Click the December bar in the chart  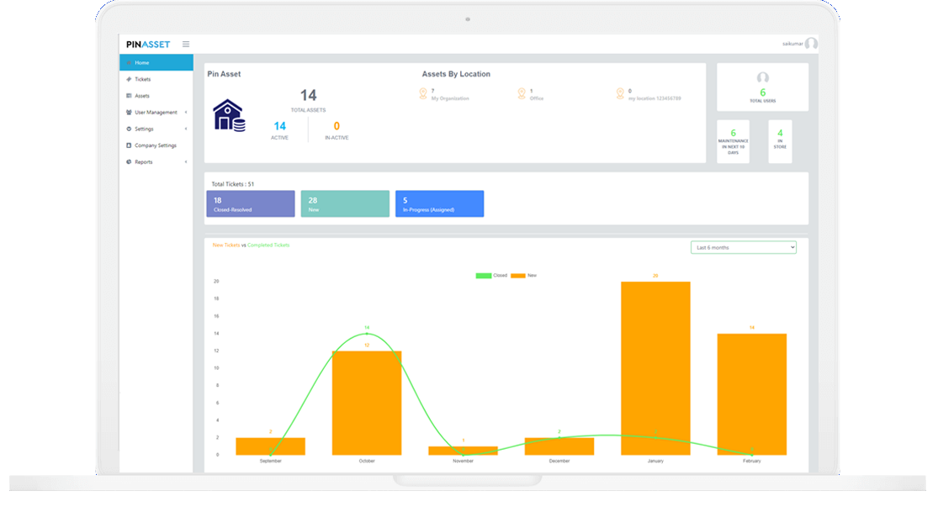tap(559, 446)
